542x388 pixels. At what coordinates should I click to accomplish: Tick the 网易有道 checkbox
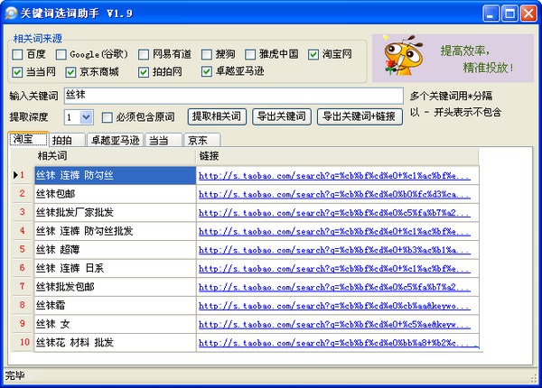[x=143, y=54]
